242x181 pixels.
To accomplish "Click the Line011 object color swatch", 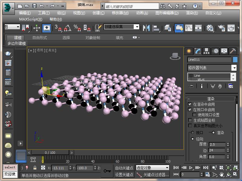I will (x=235, y=60).
